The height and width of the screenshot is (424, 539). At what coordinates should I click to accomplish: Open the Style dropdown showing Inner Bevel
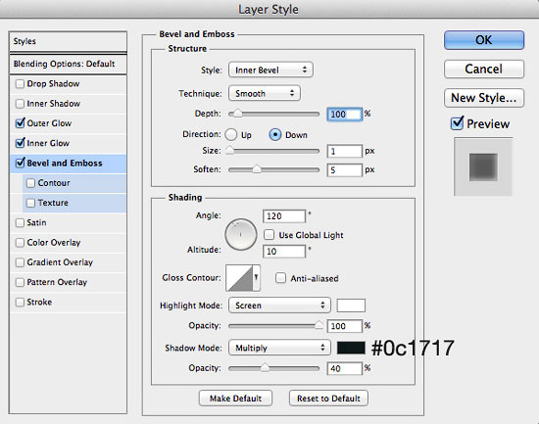270,70
